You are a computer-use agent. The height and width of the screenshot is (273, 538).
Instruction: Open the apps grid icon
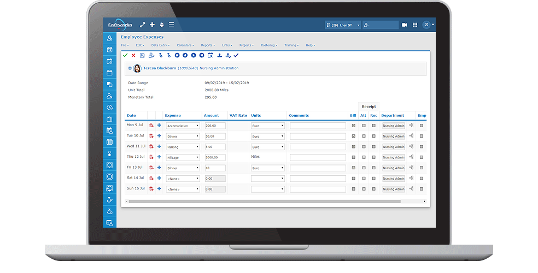click(x=415, y=25)
